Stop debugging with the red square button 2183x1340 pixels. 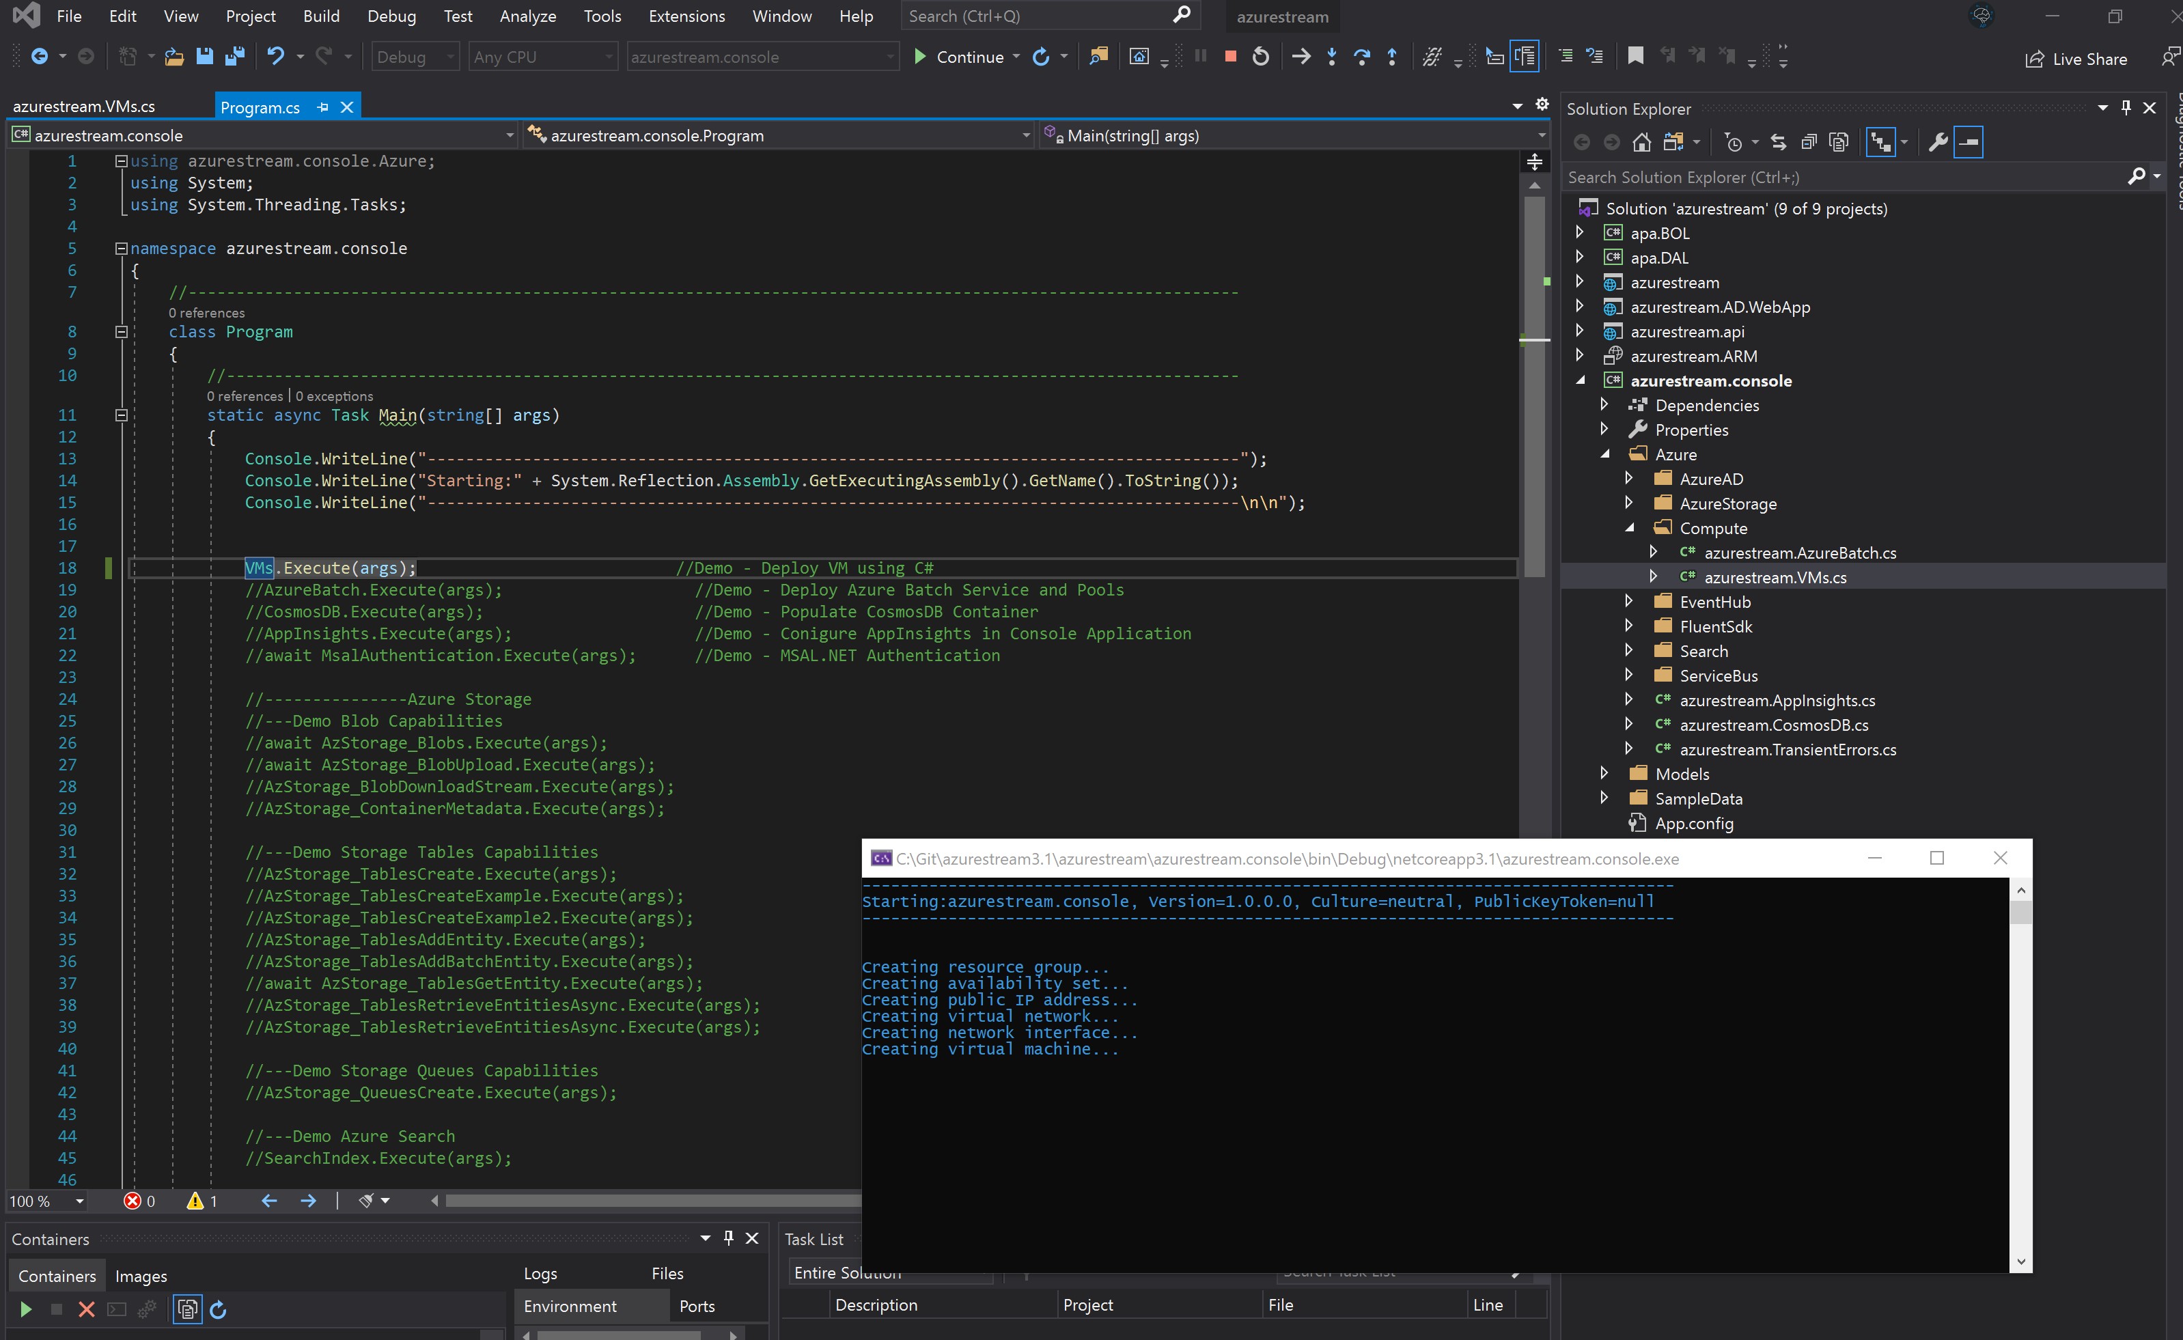pos(1230,57)
